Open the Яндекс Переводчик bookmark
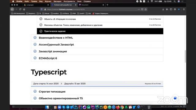The height and width of the screenshot is (110, 196). [x=101, y=13]
